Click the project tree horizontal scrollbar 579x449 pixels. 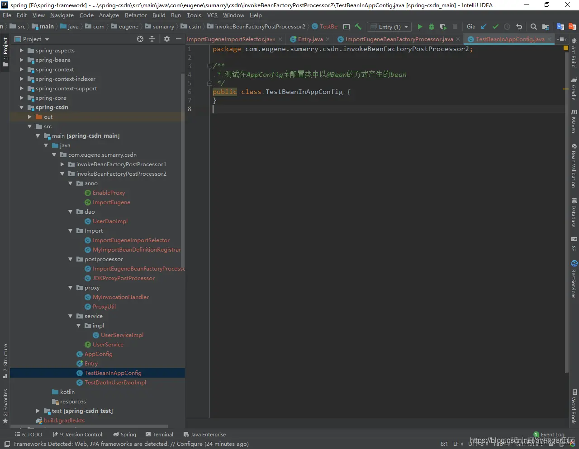[89, 426]
